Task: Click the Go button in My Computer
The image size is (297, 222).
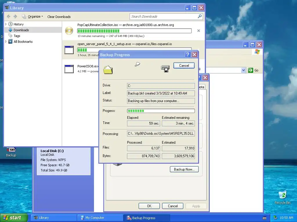Action: (253, 70)
